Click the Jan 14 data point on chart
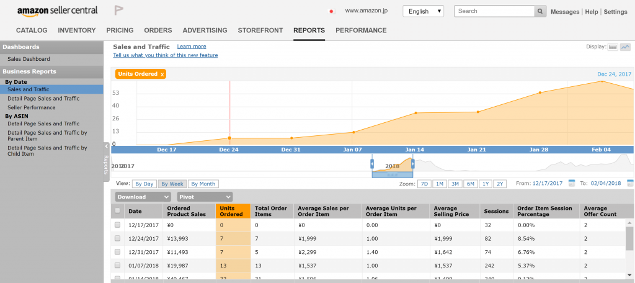This screenshot has height=283, width=635. [x=416, y=113]
